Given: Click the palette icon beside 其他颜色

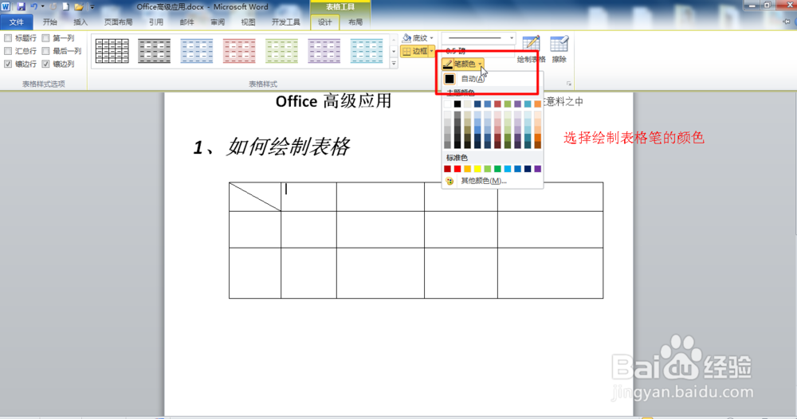Looking at the screenshot, I should pyautogui.click(x=450, y=181).
